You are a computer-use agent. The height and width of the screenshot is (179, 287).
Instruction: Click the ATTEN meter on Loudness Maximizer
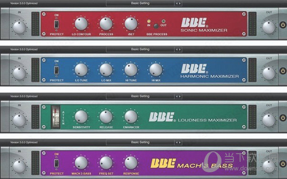(55, 117)
